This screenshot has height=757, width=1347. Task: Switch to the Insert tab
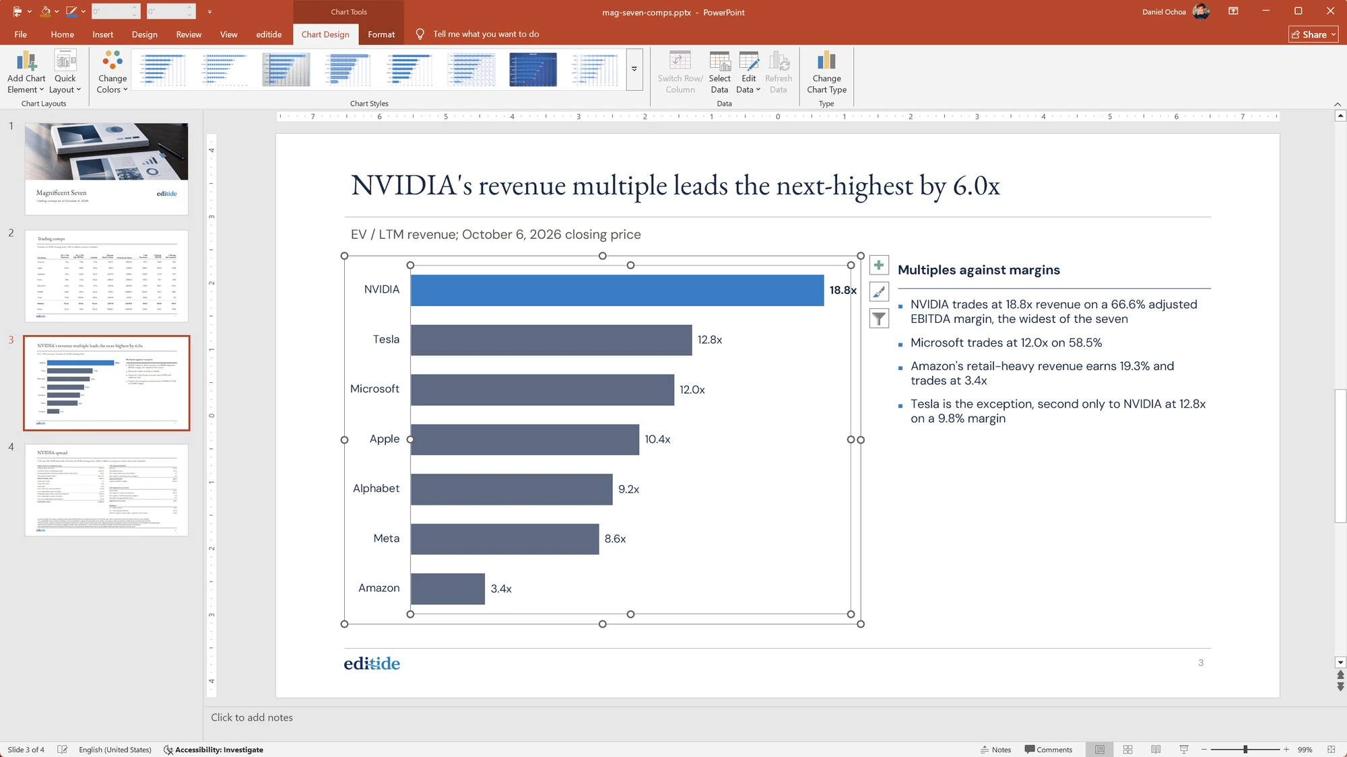(103, 34)
